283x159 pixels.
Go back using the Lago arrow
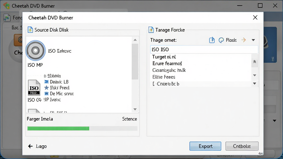[30, 146]
